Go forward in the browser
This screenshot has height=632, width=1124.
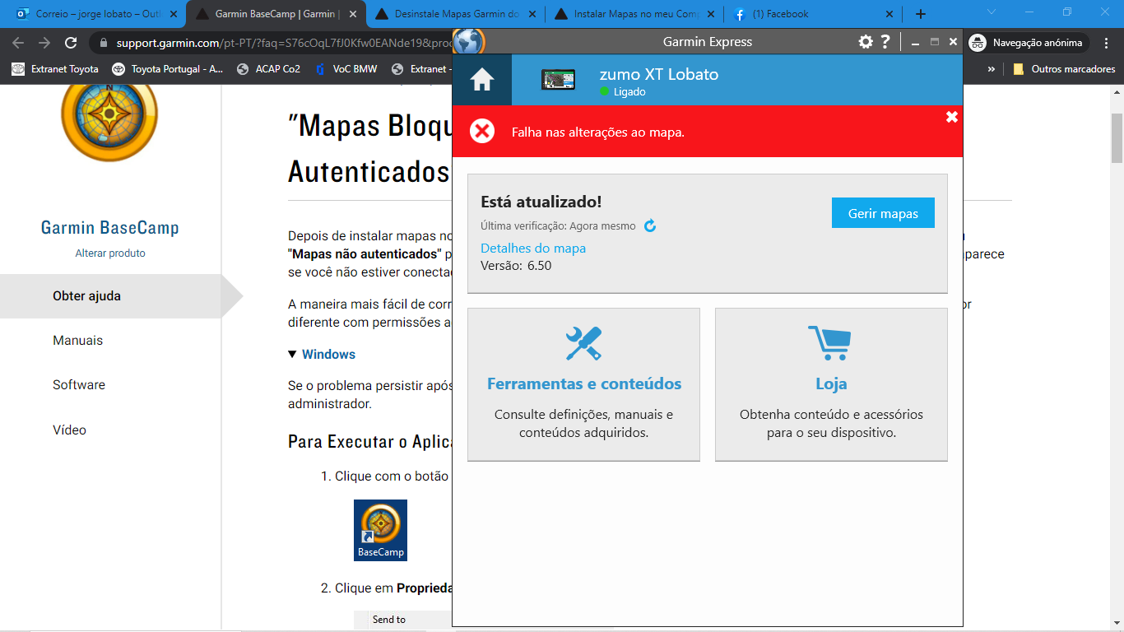44,43
